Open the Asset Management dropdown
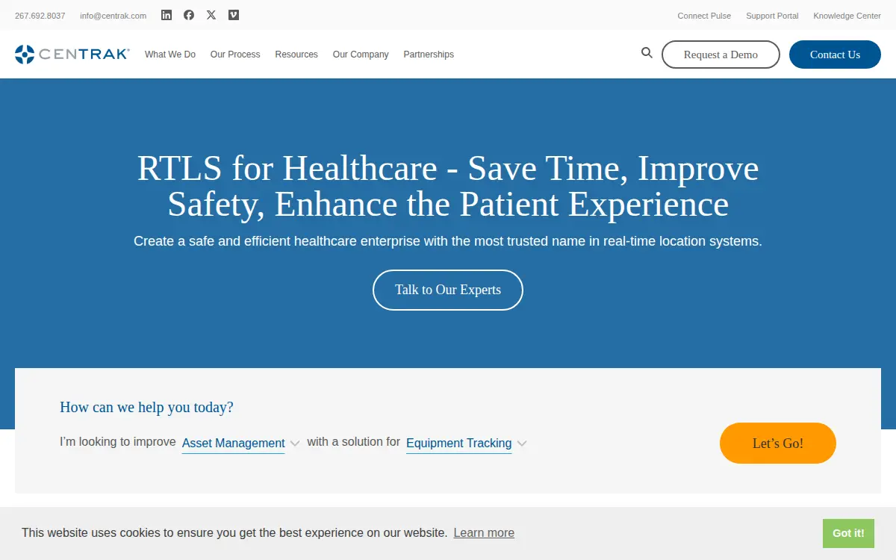The height and width of the screenshot is (560, 896). [x=234, y=444]
